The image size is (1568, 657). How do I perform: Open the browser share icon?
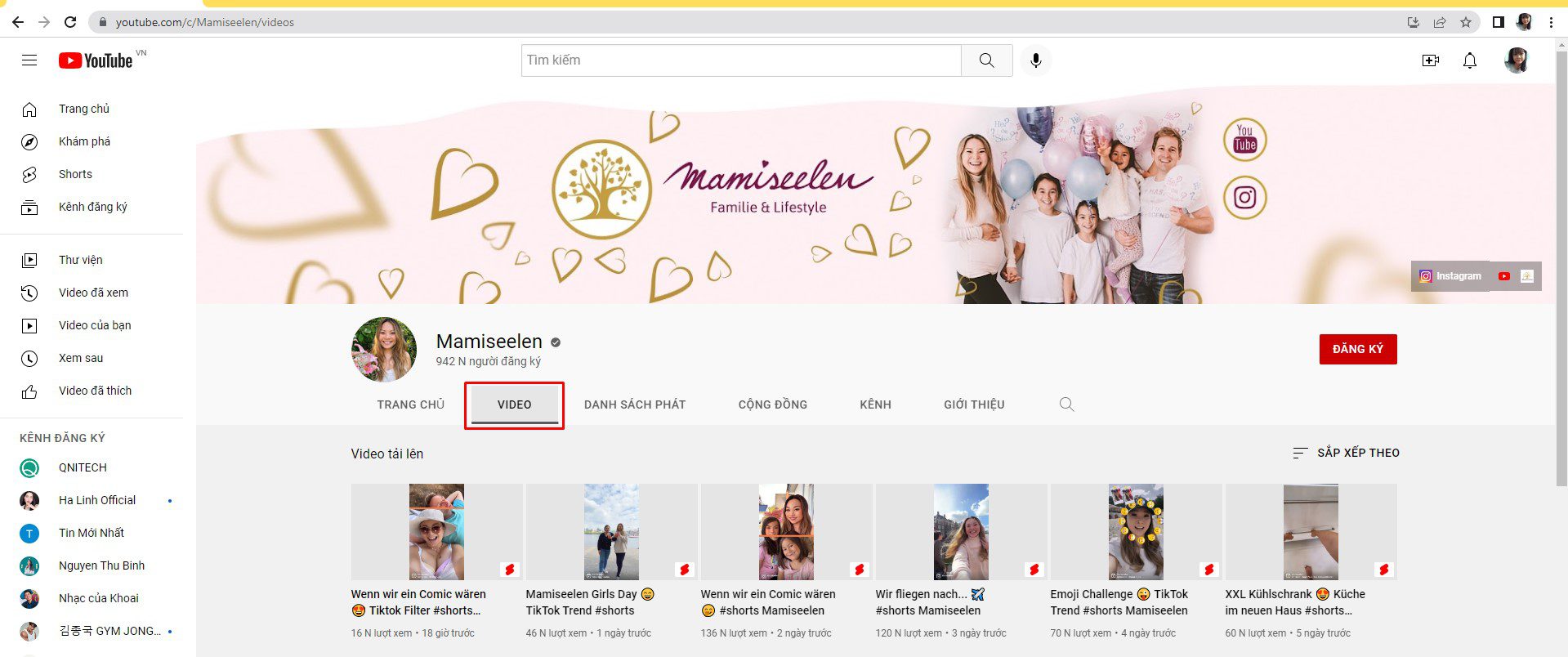(x=1440, y=22)
